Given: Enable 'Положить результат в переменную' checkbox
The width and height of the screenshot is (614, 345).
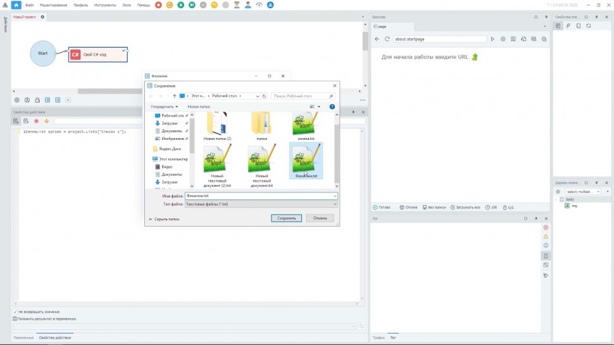Looking at the screenshot, I should pyautogui.click(x=15, y=319).
